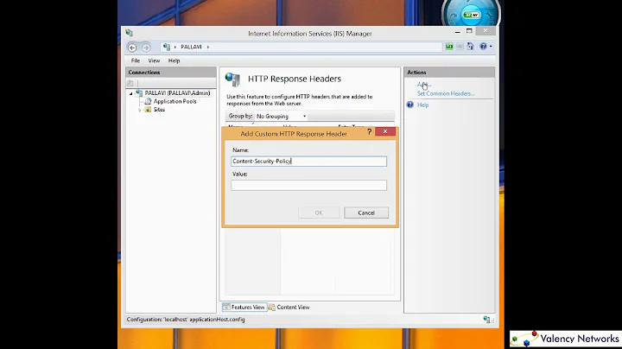Click the home page icon in the toolbar
The image size is (622, 349).
[x=471, y=47]
